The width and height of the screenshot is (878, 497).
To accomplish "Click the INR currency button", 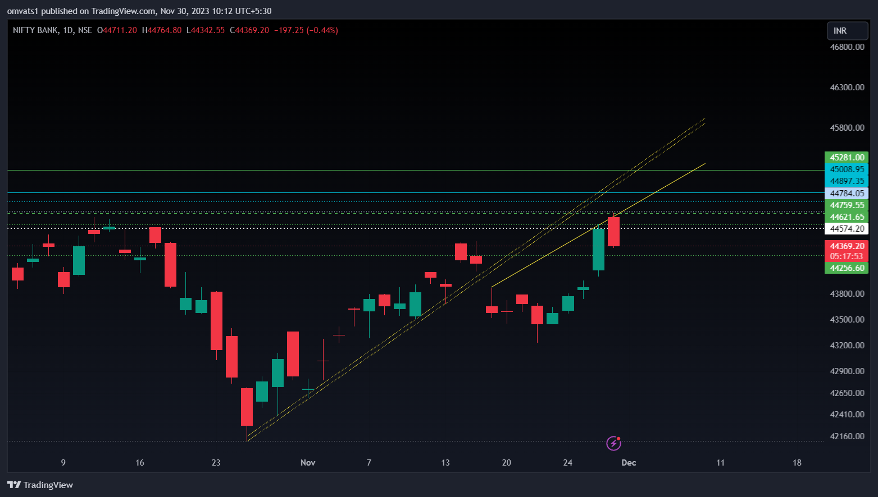I will pos(847,31).
